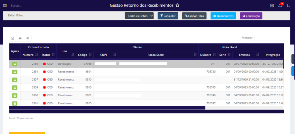Click green action icon for order 2854
The height and width of the screenshot is (134, 295).
click(x=14, y=72)
